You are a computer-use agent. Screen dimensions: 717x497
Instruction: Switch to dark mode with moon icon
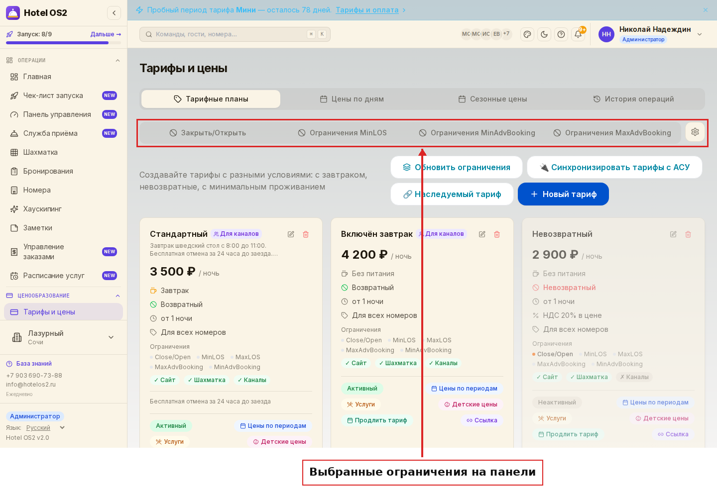coord(544,34)
